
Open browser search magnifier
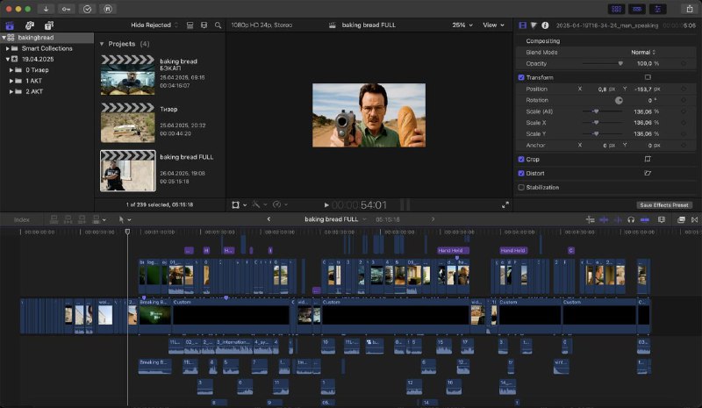pos(218,25)
